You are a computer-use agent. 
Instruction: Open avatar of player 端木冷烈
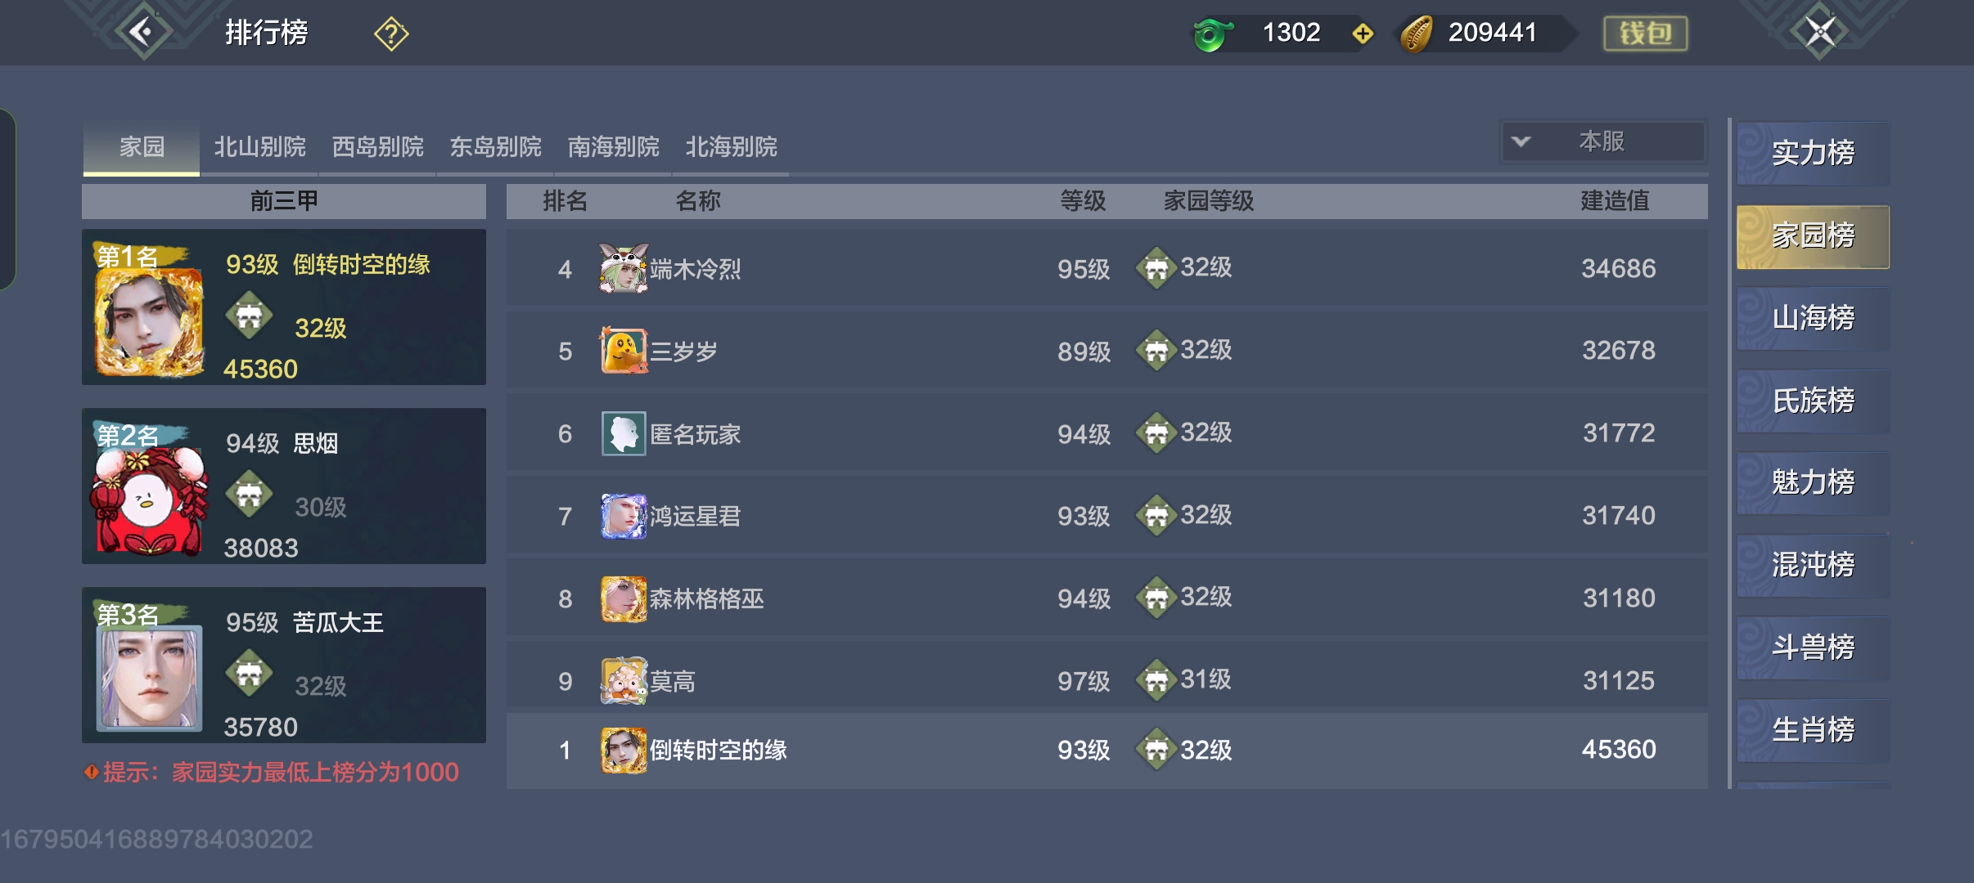(x=624, y=268)
